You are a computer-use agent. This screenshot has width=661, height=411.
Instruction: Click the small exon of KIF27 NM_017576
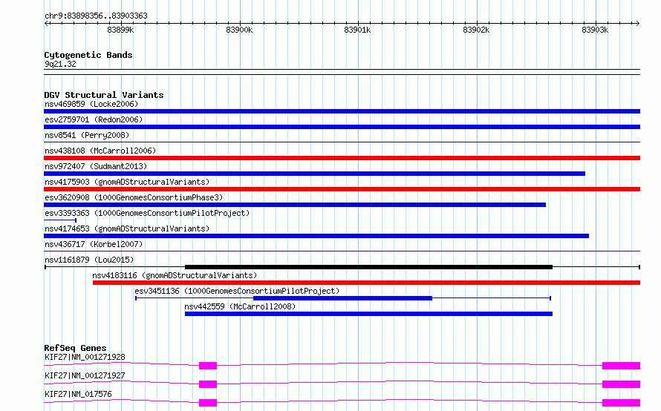click(208, 403)
